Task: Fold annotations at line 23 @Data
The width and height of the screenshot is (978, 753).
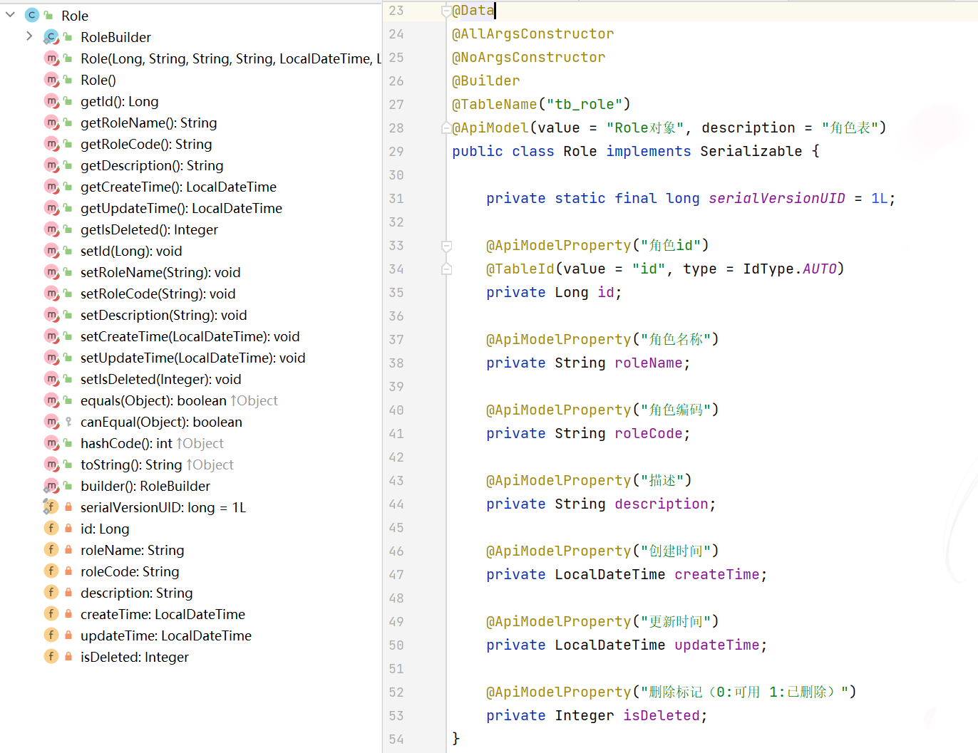Action: [x=446, y=11]
